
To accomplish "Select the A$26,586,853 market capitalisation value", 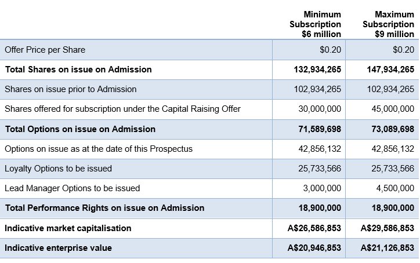I will pos(314,228).
